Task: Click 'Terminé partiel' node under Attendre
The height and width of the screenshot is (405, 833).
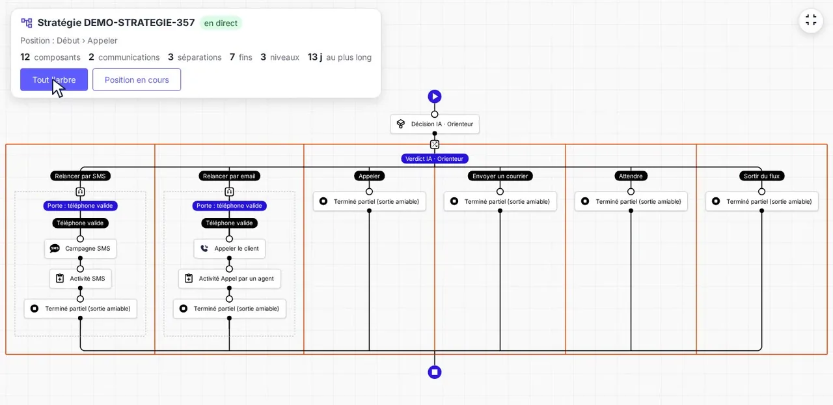Action: [x=631, y=201]
